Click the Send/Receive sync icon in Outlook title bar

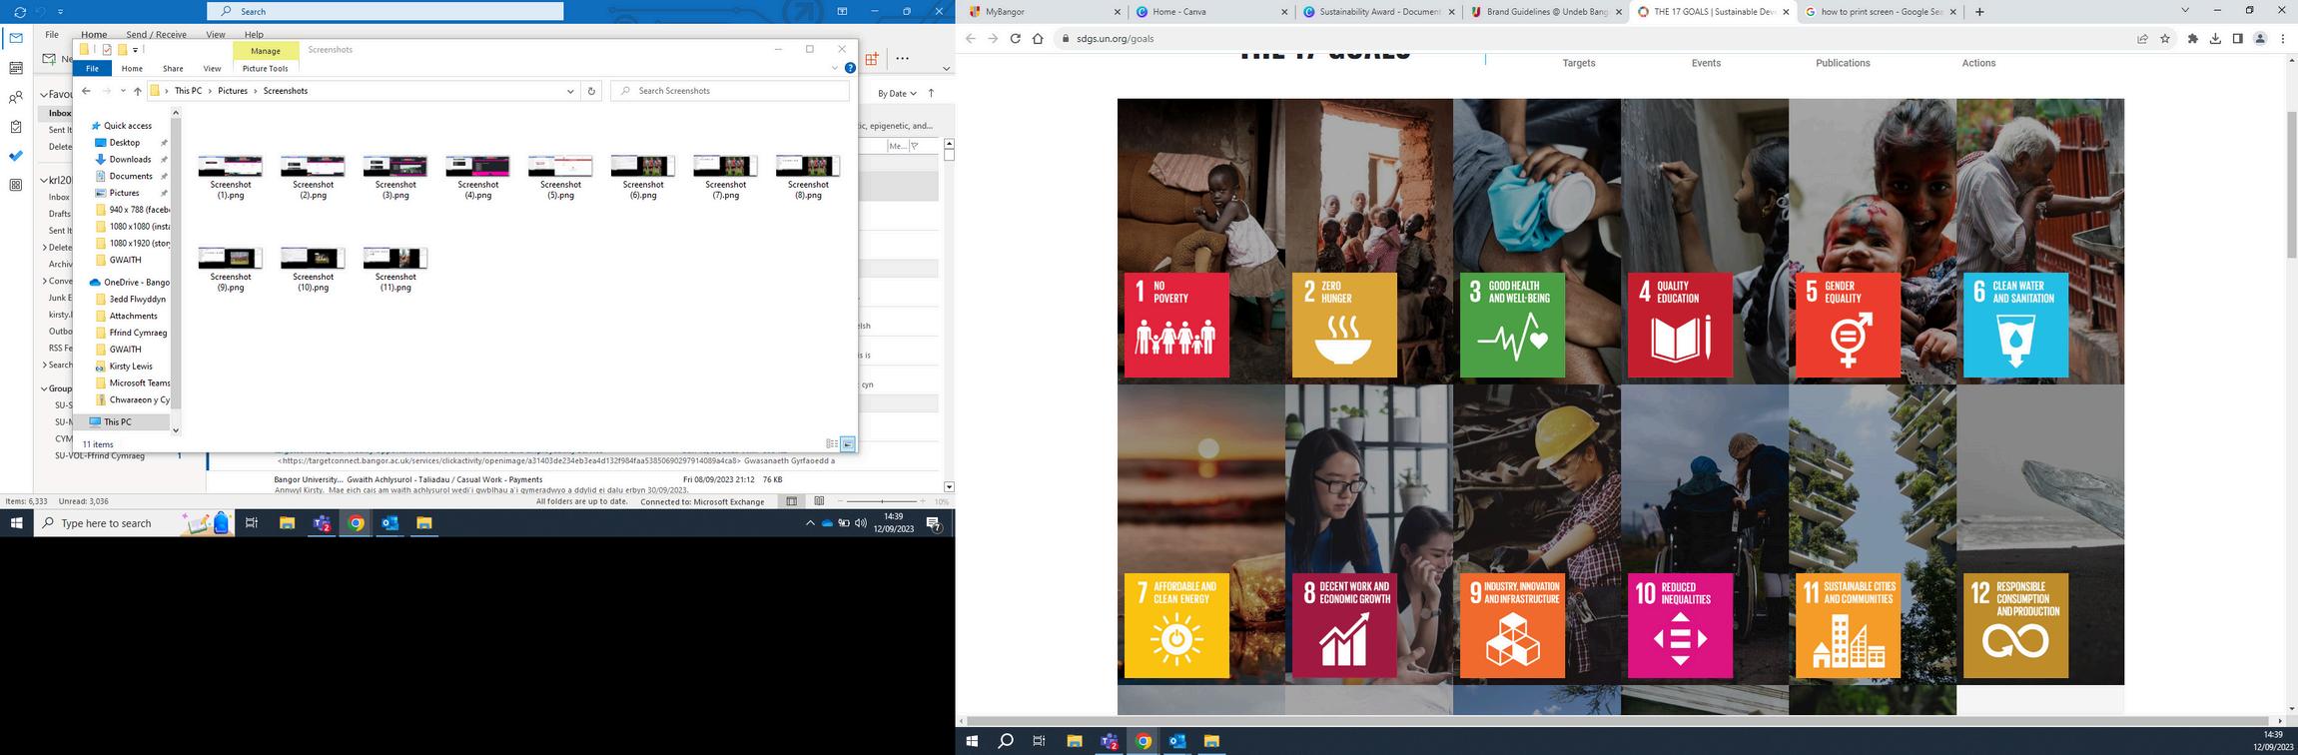point(19,12)
